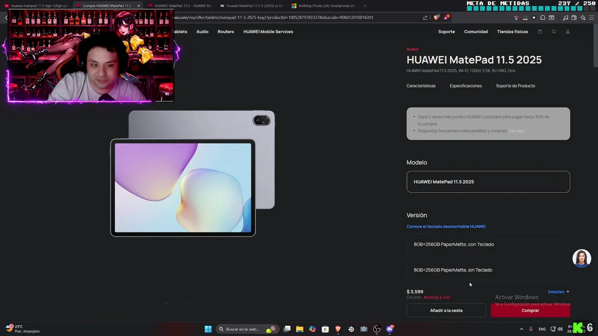598x336 pixels.
Task: Open the weather widget showing 23°C
Action: pos(22,329)
